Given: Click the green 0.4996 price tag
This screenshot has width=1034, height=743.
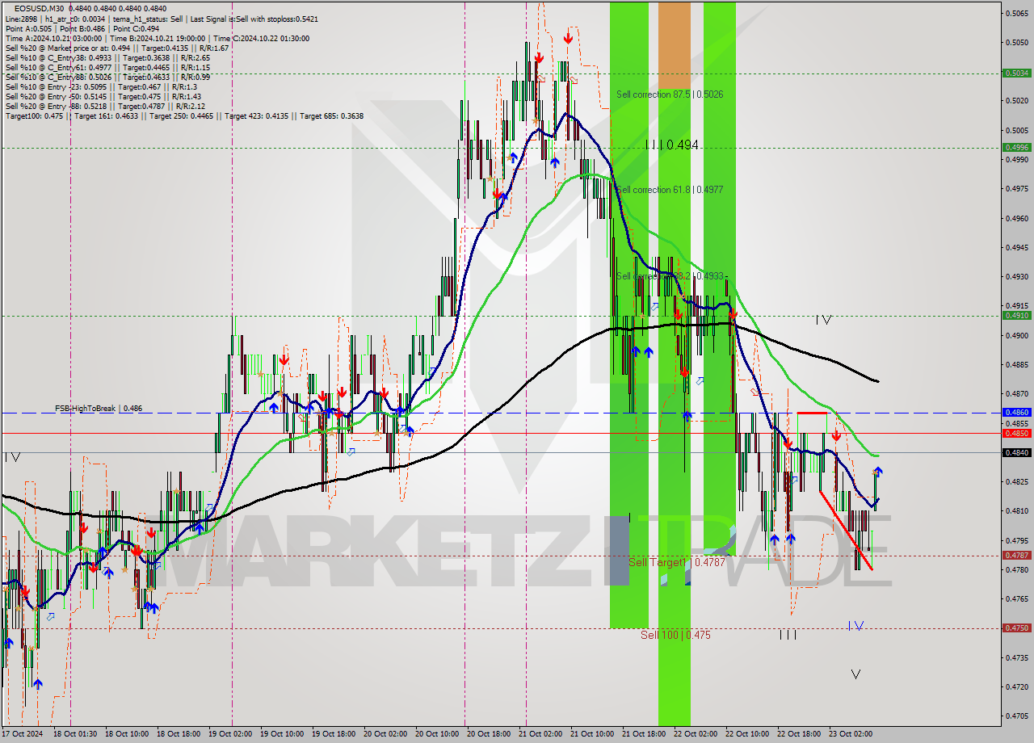Looking at the screenshot, I should click(x=1016, y=147).
